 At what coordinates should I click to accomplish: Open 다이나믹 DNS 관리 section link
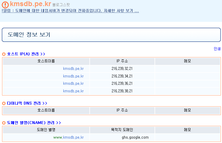27,103
